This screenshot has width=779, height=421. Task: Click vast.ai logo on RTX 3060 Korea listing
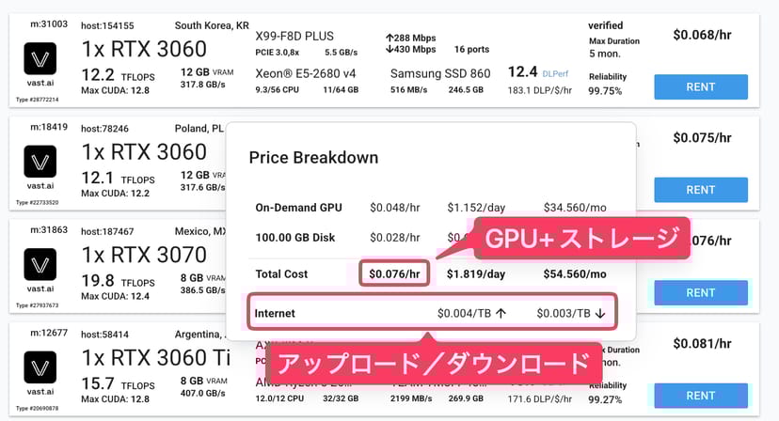40,62
